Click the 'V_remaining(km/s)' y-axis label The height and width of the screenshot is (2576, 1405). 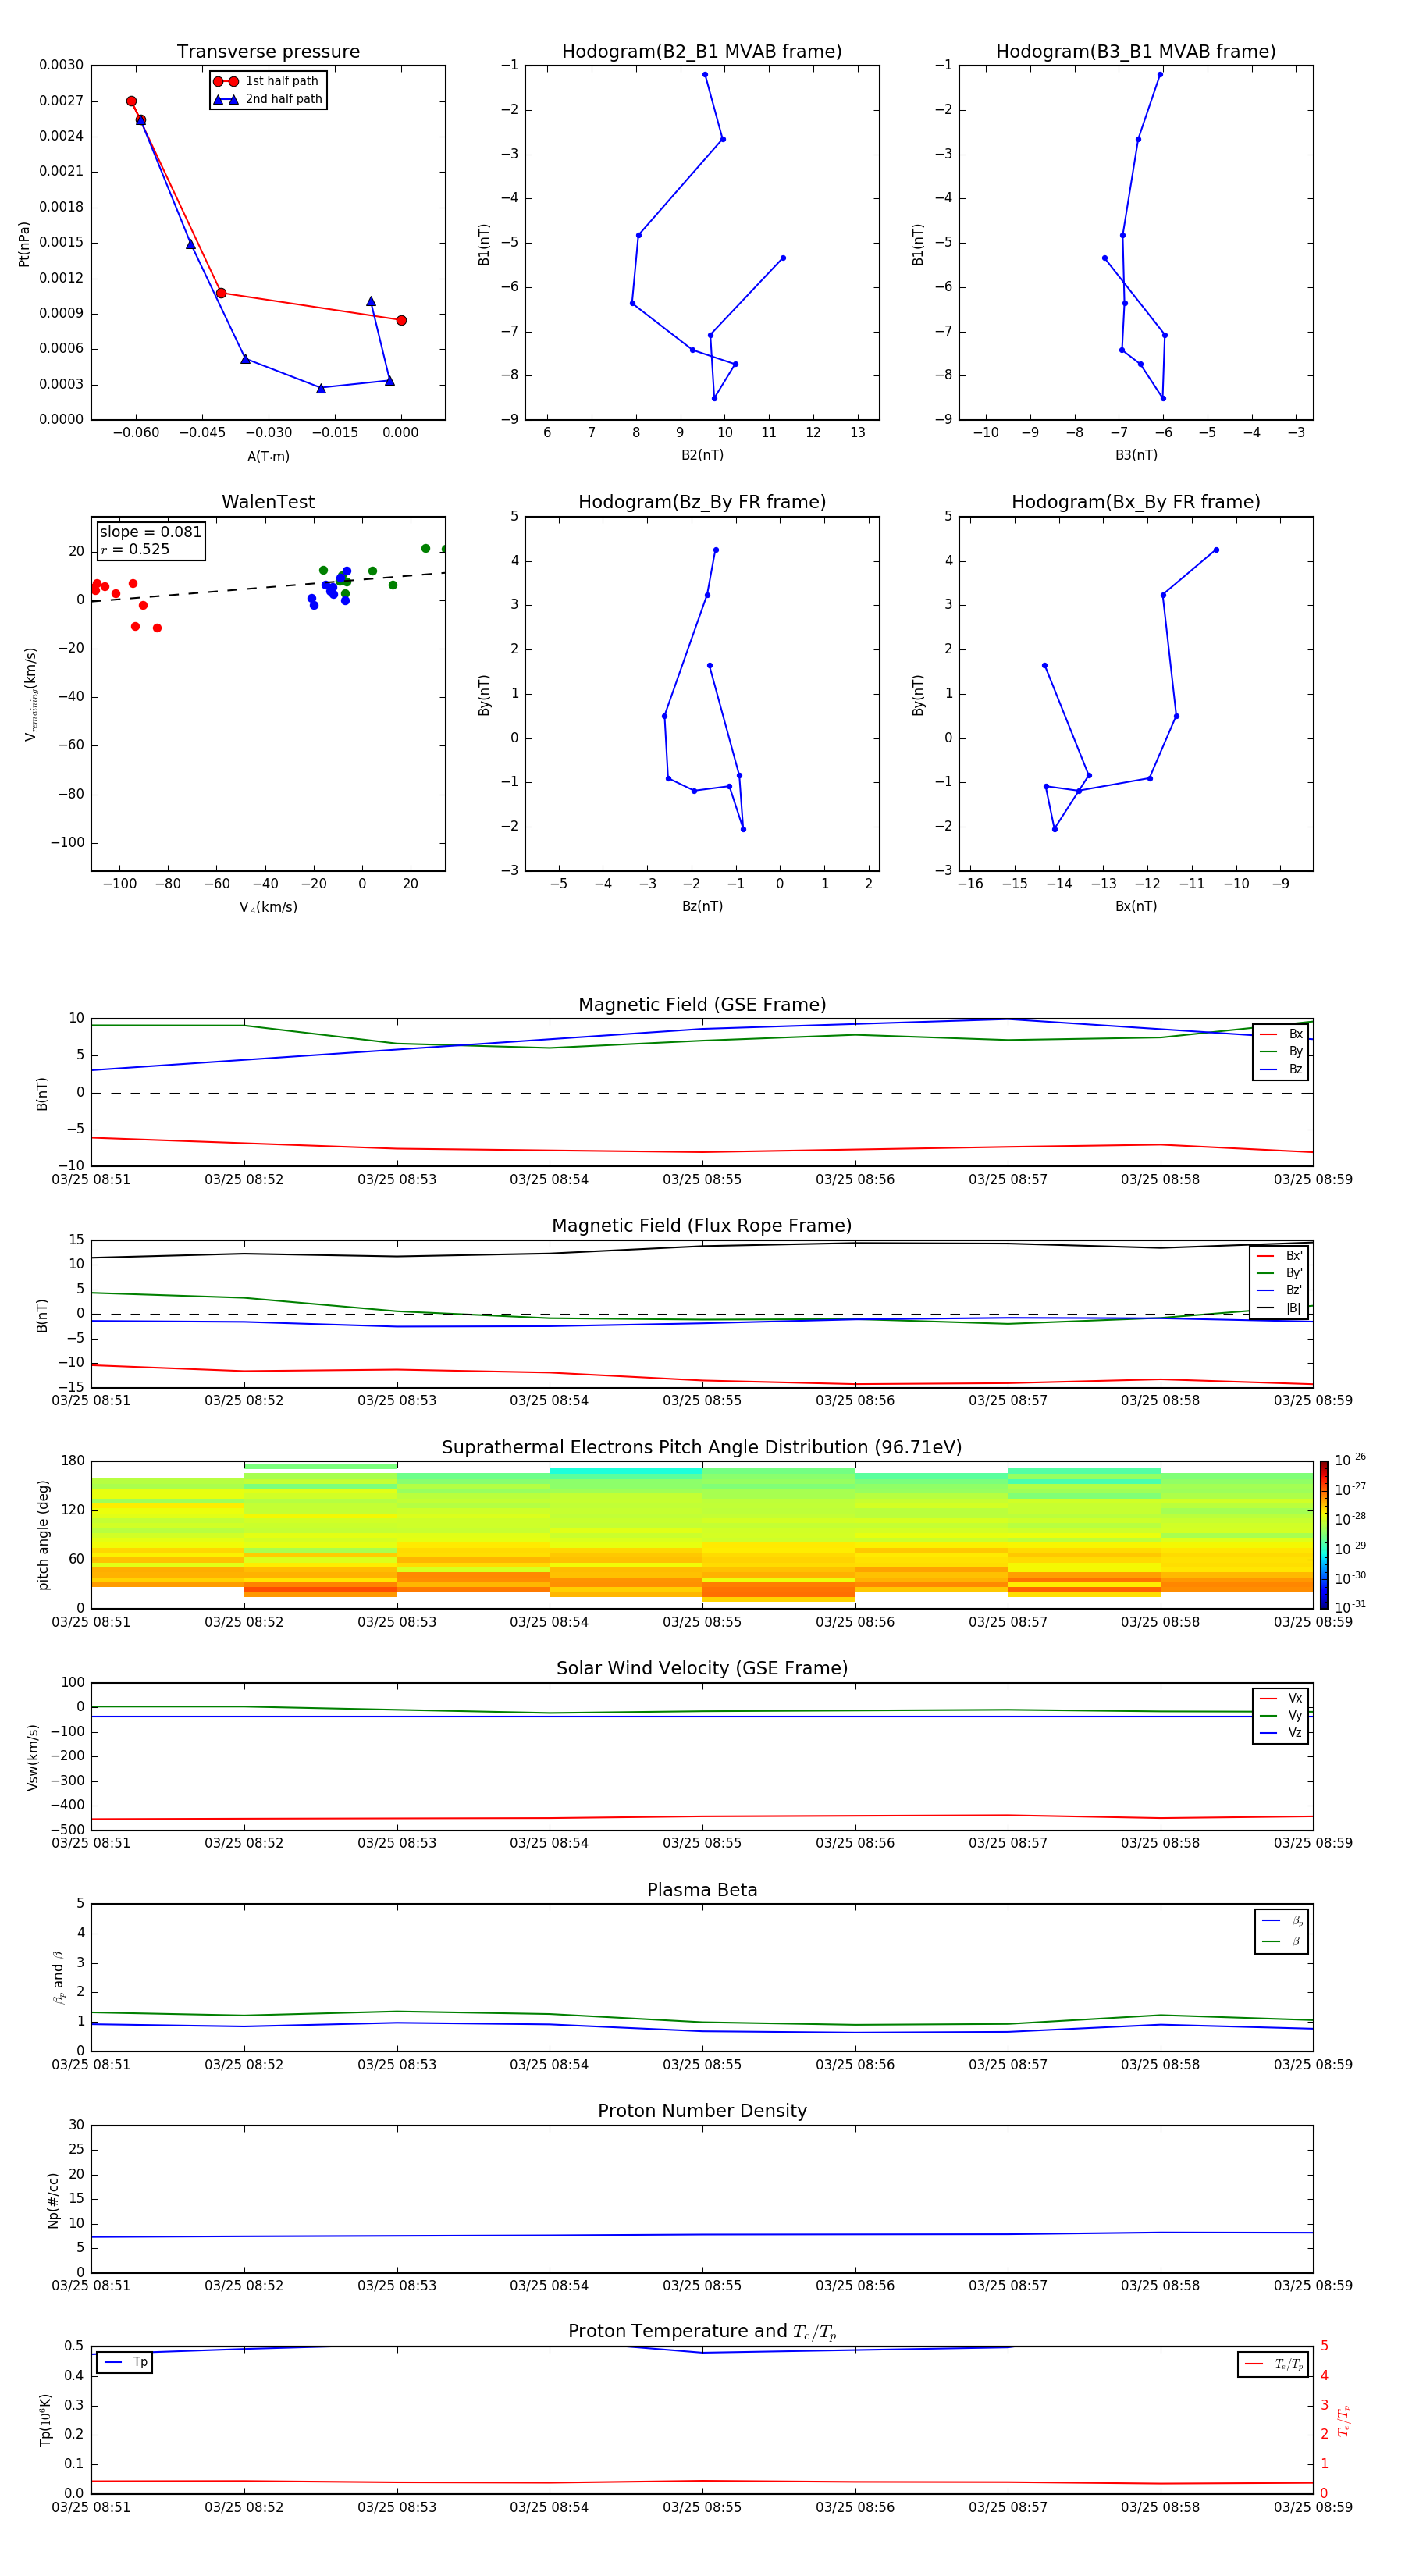(x=31, y=694)
